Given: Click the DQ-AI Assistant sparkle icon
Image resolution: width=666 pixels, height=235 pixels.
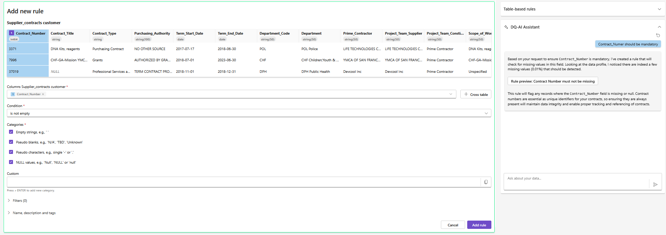Looking at the screenshot, I should point(506,27).
